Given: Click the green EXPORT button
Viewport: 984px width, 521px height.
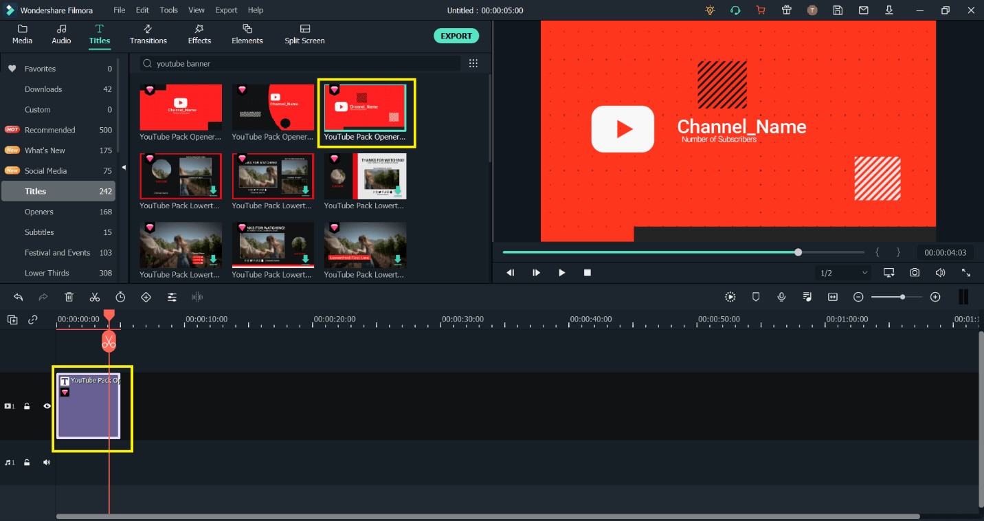Looking at the screenshot, I should [456, 36].
